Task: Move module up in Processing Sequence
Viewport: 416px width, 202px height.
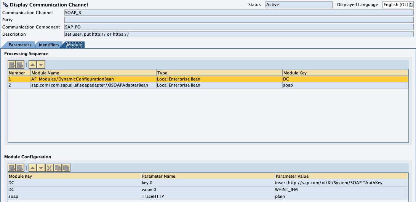Action: pos(33,65)
